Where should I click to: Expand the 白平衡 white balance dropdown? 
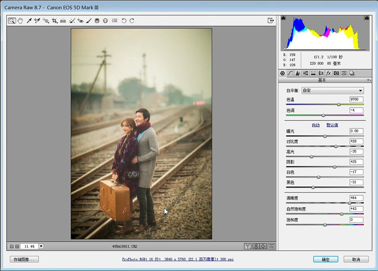click(333, 91)
